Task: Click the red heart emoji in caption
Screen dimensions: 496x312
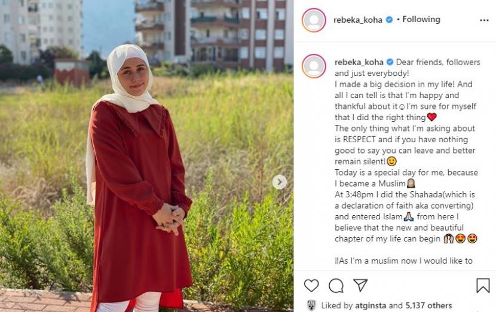Action: tap(432, 117)
